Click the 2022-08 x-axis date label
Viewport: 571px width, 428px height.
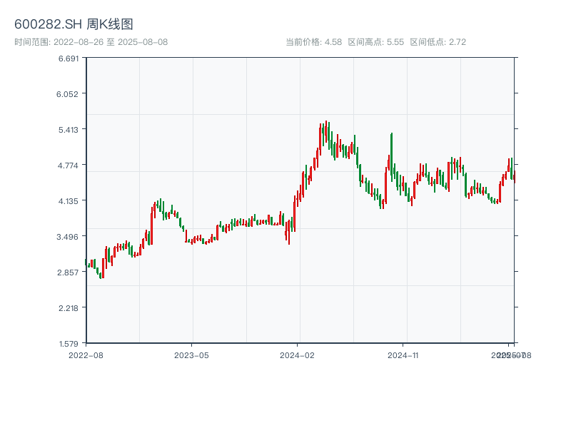(86, 355)
